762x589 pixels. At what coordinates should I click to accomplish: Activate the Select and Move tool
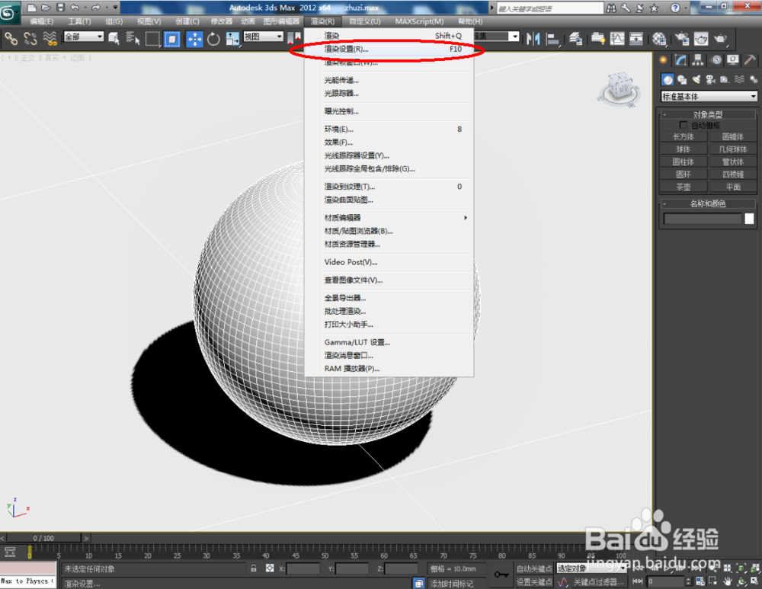tap(194, 38)
